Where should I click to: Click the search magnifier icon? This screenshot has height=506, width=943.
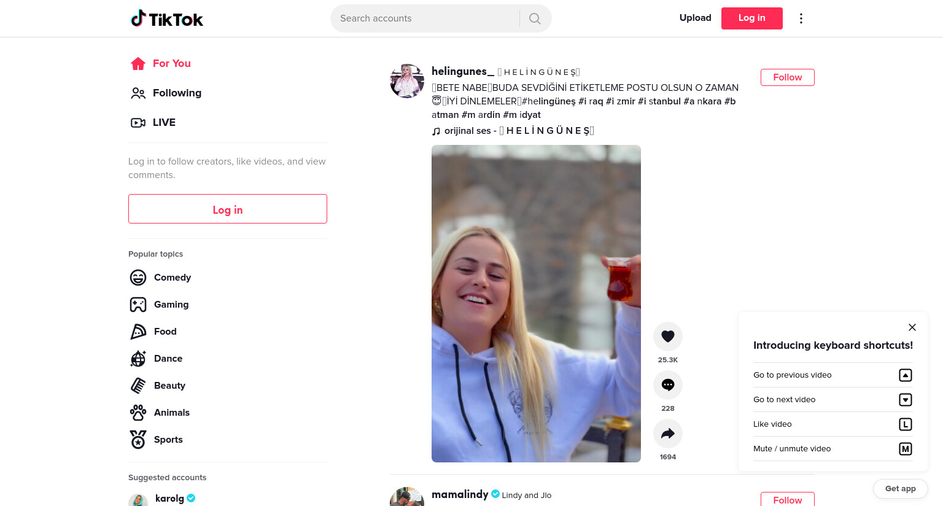click(x=535, y=18)
